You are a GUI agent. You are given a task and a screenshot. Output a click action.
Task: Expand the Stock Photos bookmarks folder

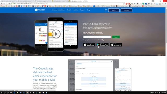[x=73, y=6]
